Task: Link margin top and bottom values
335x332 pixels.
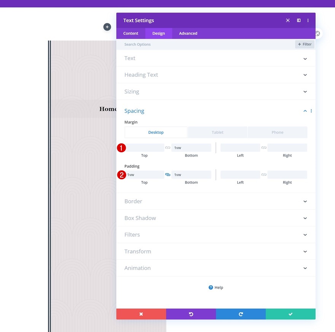Action: coord(168,148)
